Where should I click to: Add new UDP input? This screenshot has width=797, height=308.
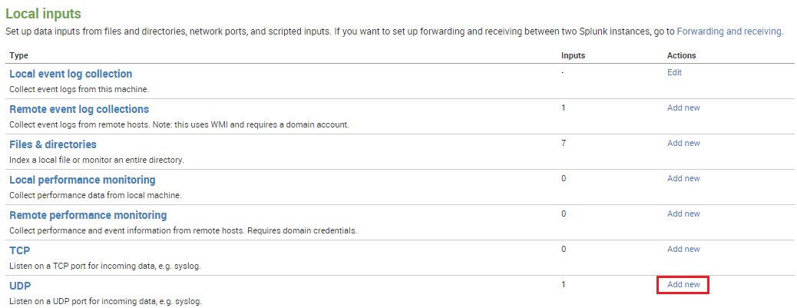point(683,284)
